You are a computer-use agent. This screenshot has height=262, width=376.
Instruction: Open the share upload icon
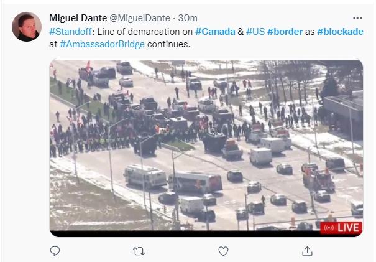(307, 251)
